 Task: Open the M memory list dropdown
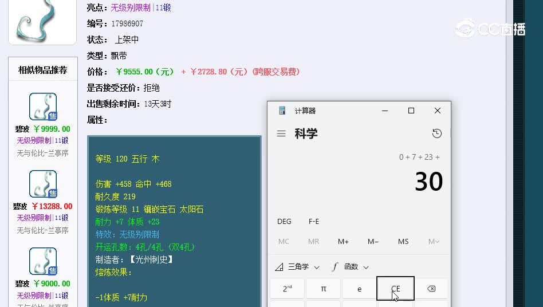[x=434, y=242]
